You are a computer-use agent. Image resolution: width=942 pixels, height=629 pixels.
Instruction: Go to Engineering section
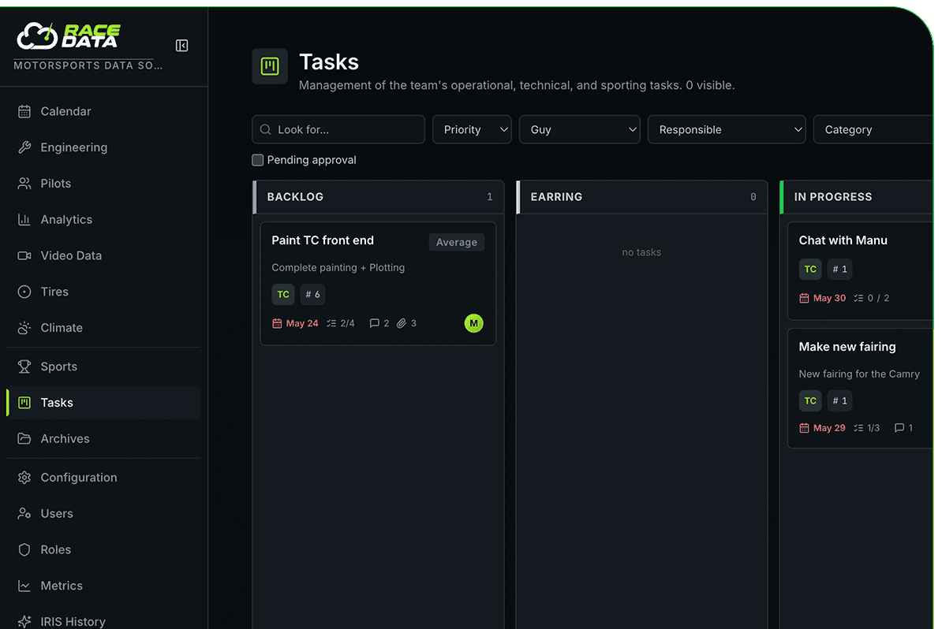click(x=103, y=147)
